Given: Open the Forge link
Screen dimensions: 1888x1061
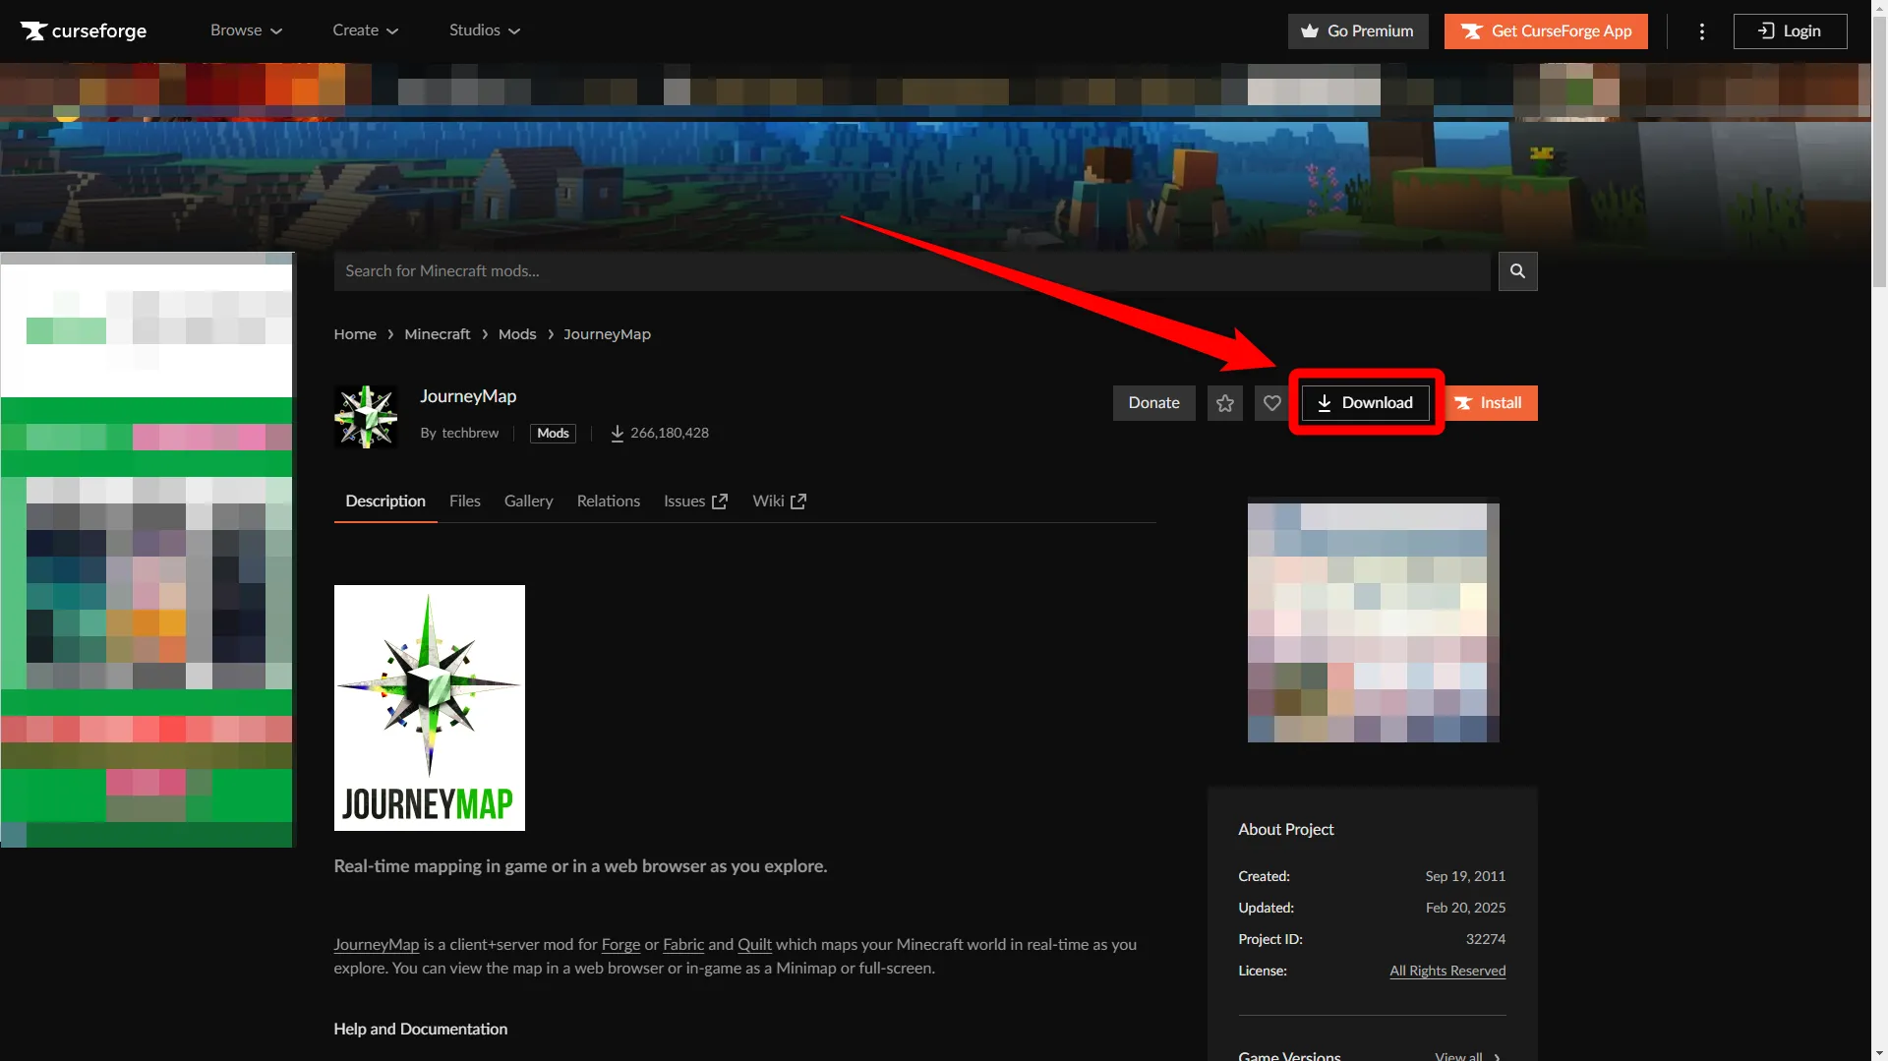Looking at the screenshot, I should tap(620, 945).
